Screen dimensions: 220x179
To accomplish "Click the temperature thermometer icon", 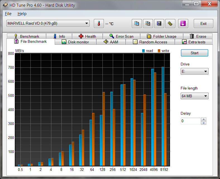I will (x=99, y=23).
